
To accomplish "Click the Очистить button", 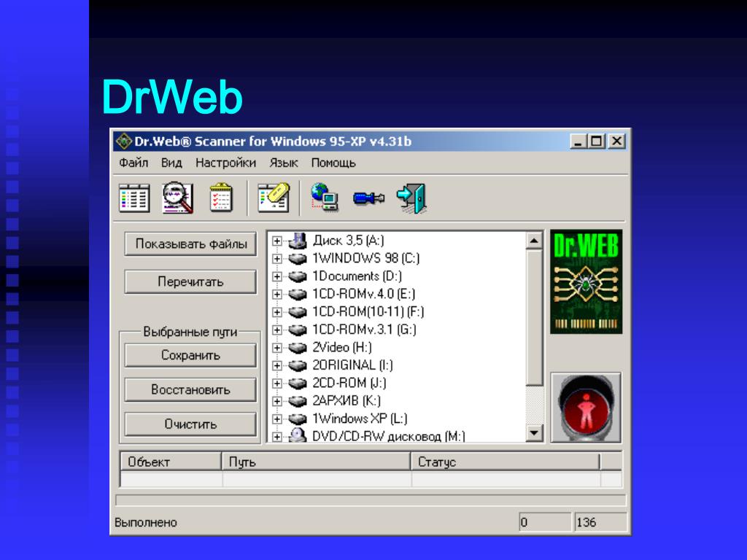I will [x=190, y=424].
